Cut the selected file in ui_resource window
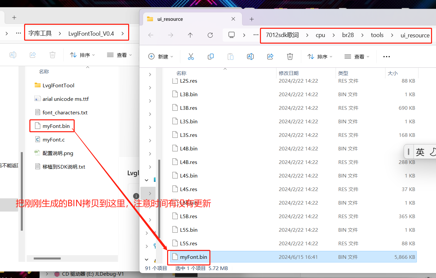This screenshot has width=436, height=278. [x=191, y=57]
